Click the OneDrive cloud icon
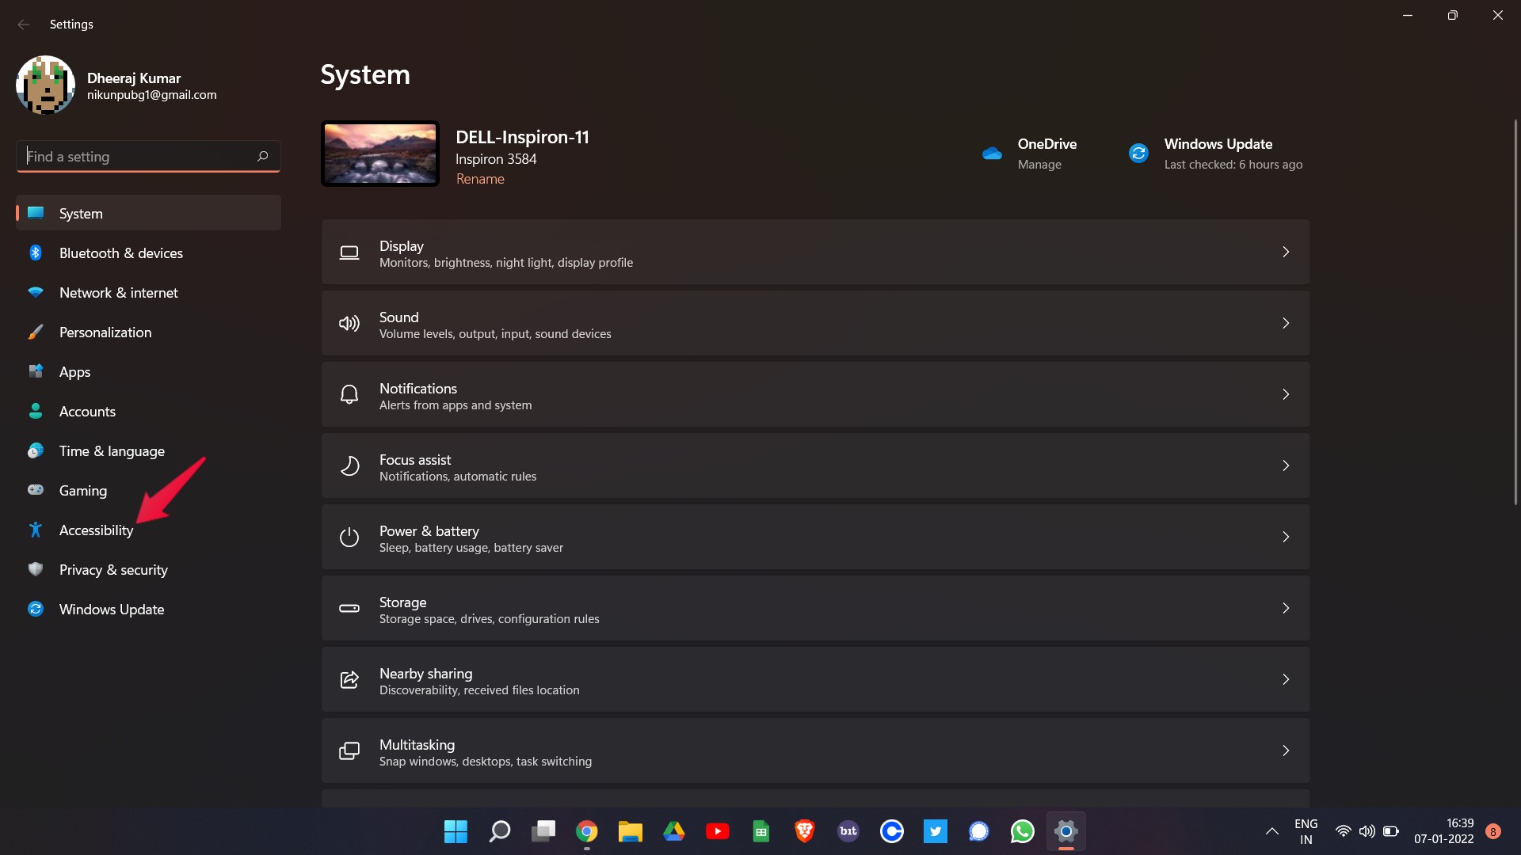The width and height of the screenshot is (1521, 855). click(x=992, y=154)
